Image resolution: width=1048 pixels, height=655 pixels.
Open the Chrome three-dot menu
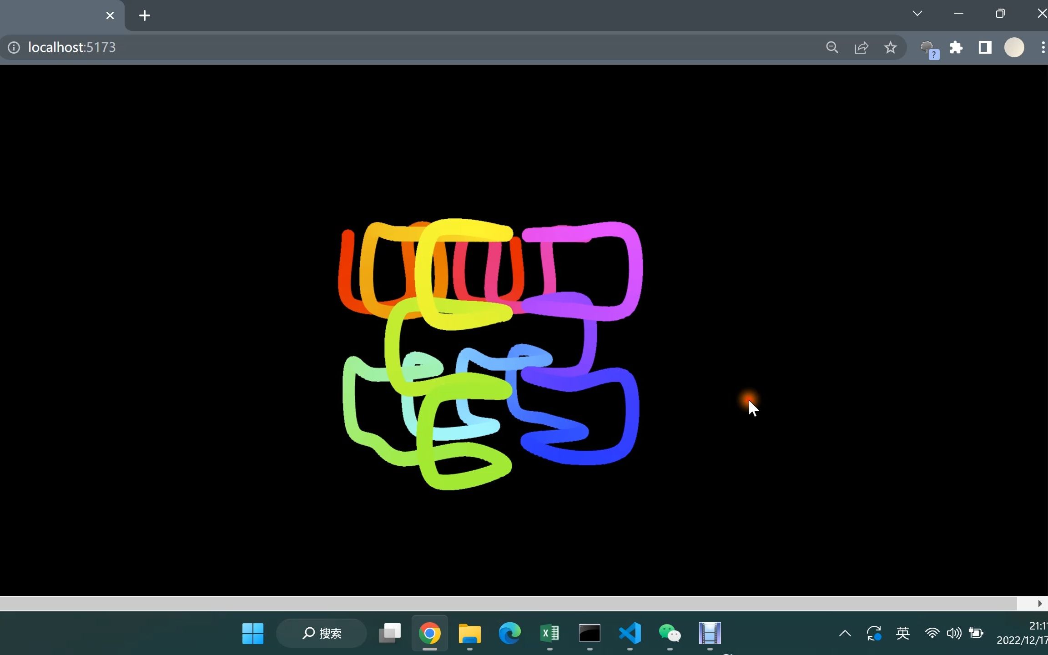point(1043,47)
